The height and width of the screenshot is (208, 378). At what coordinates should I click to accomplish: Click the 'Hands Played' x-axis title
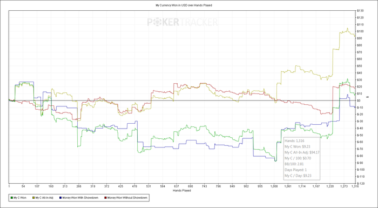[182, 191]
